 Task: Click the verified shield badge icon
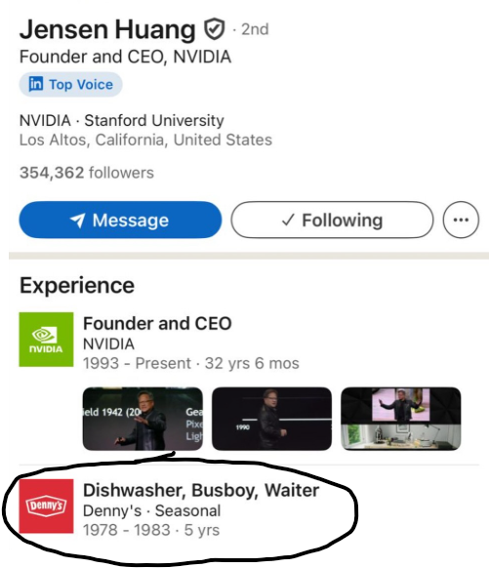point(215,29)
